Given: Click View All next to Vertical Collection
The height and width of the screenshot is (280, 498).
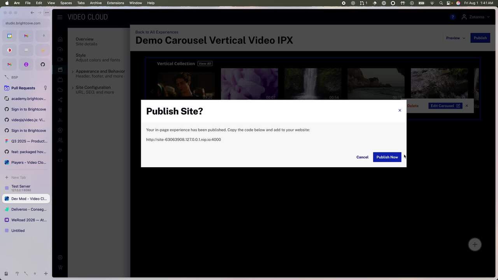Looking at the screenshot, I should click(205, 64).
